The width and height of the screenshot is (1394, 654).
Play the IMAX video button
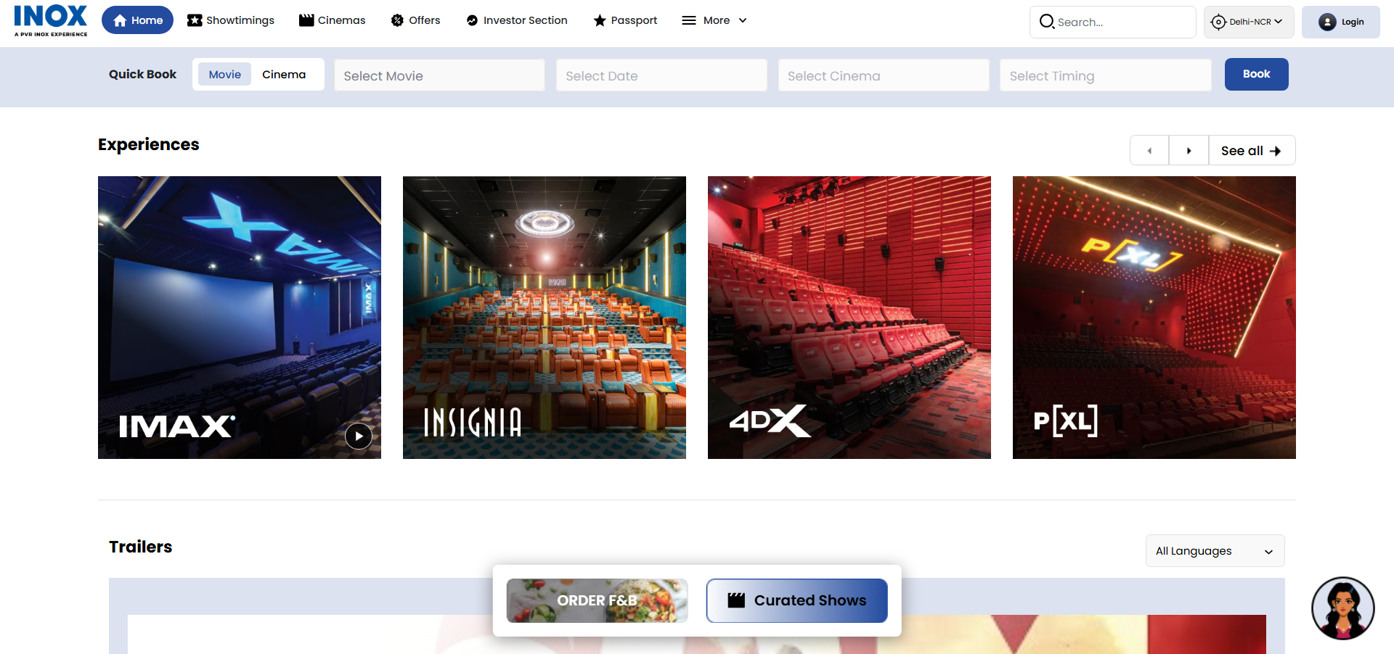point(359,436)
